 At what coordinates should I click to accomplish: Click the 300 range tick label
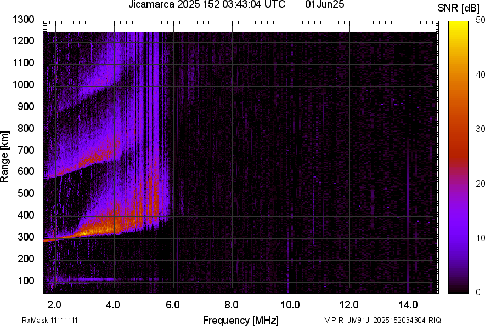click(x=26, y=237)
